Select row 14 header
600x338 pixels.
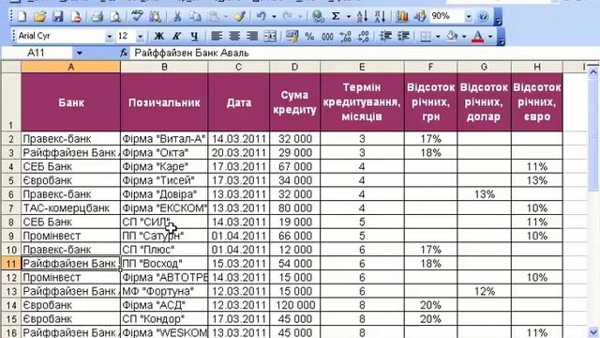[x=10, y=305]
